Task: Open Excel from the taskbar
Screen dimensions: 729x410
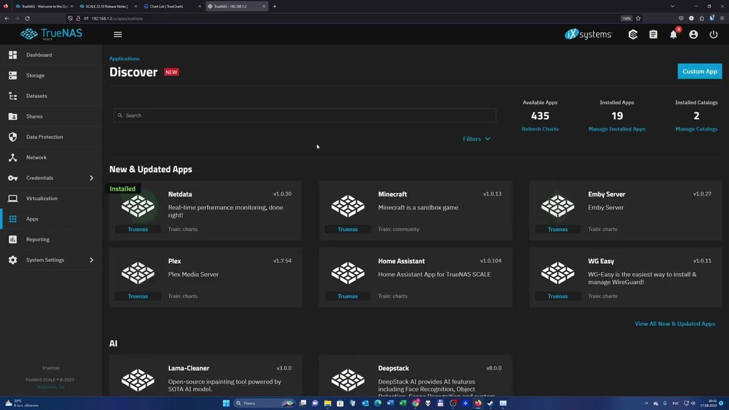Action: click(403, 403)
